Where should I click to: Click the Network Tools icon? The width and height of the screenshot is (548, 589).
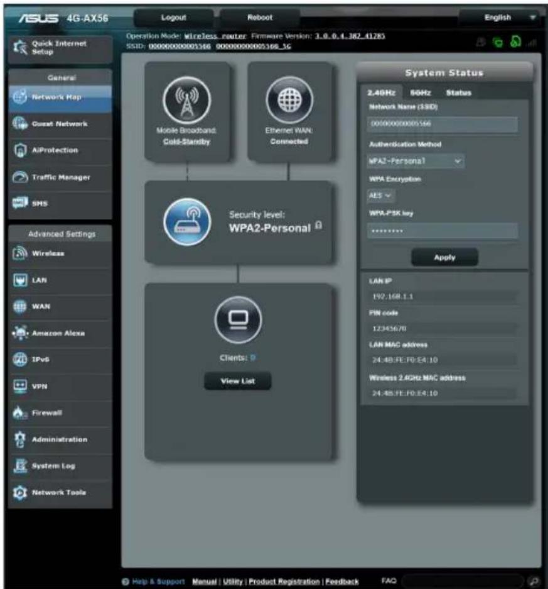click(20, 492)
